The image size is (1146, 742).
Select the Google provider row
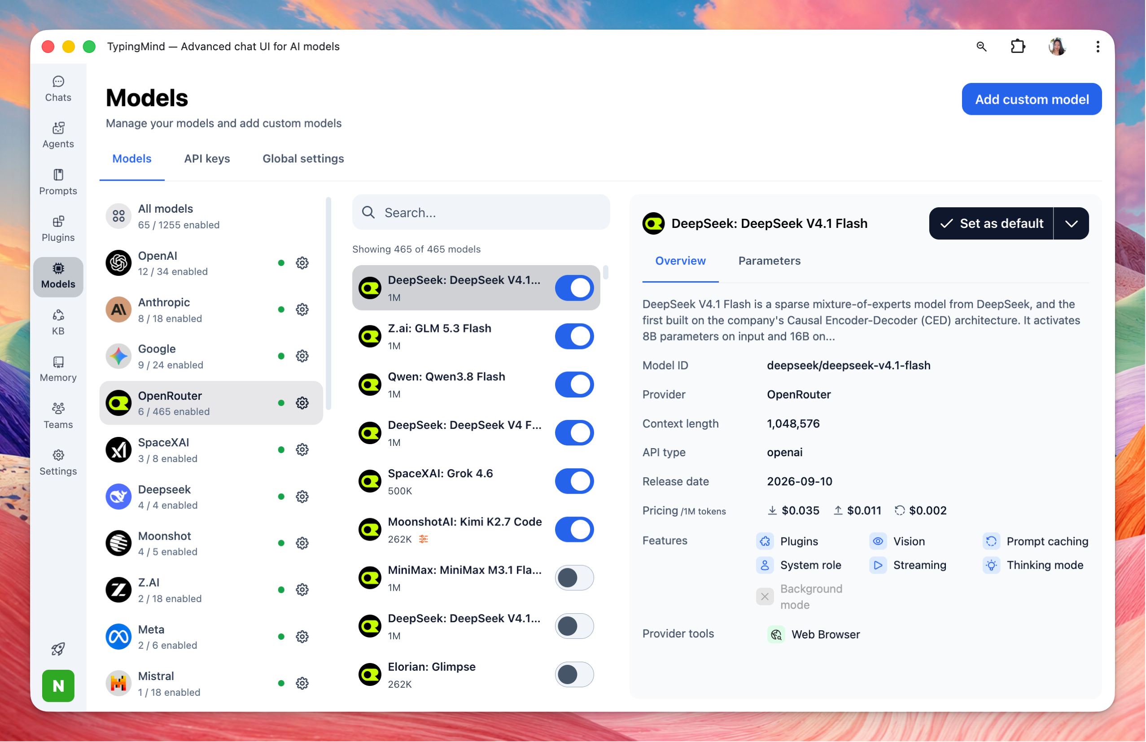[x=211, y=356]
